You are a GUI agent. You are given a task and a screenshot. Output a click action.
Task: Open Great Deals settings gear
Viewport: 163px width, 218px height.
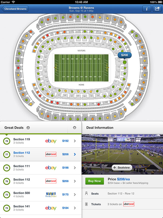point(74,128)
